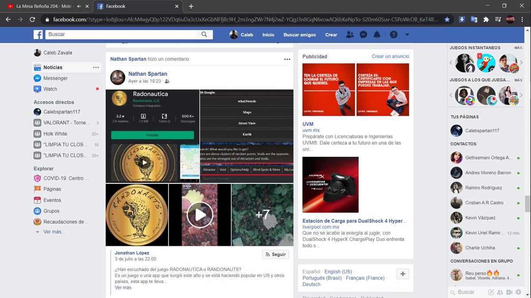
Task: Bookmark page with the star icon
Action: pyautogui.click(x=447, y=19)
